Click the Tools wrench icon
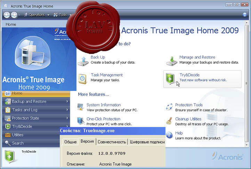 55,15
